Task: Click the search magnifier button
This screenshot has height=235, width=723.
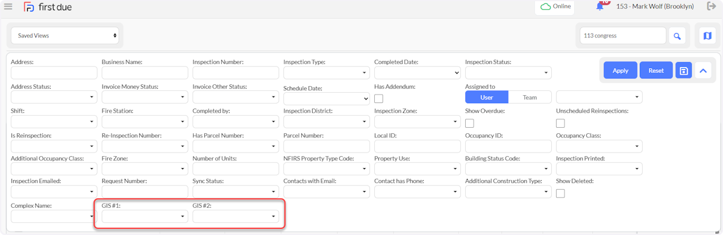Action: [x=677, y=36]
